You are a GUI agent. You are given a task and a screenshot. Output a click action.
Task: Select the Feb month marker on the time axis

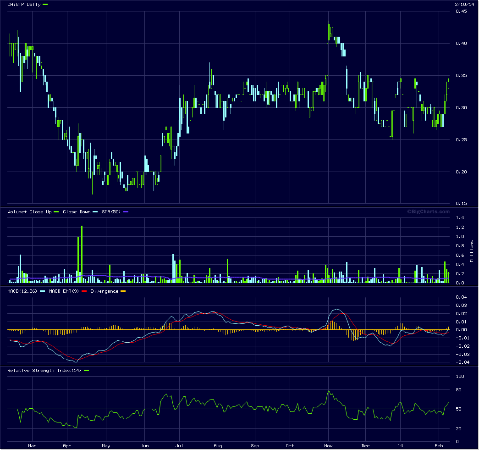point(439,445)
